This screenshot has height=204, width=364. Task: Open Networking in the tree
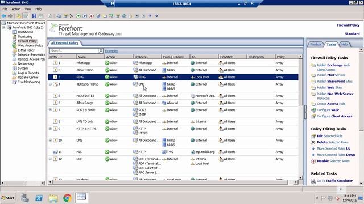[26, 63]
